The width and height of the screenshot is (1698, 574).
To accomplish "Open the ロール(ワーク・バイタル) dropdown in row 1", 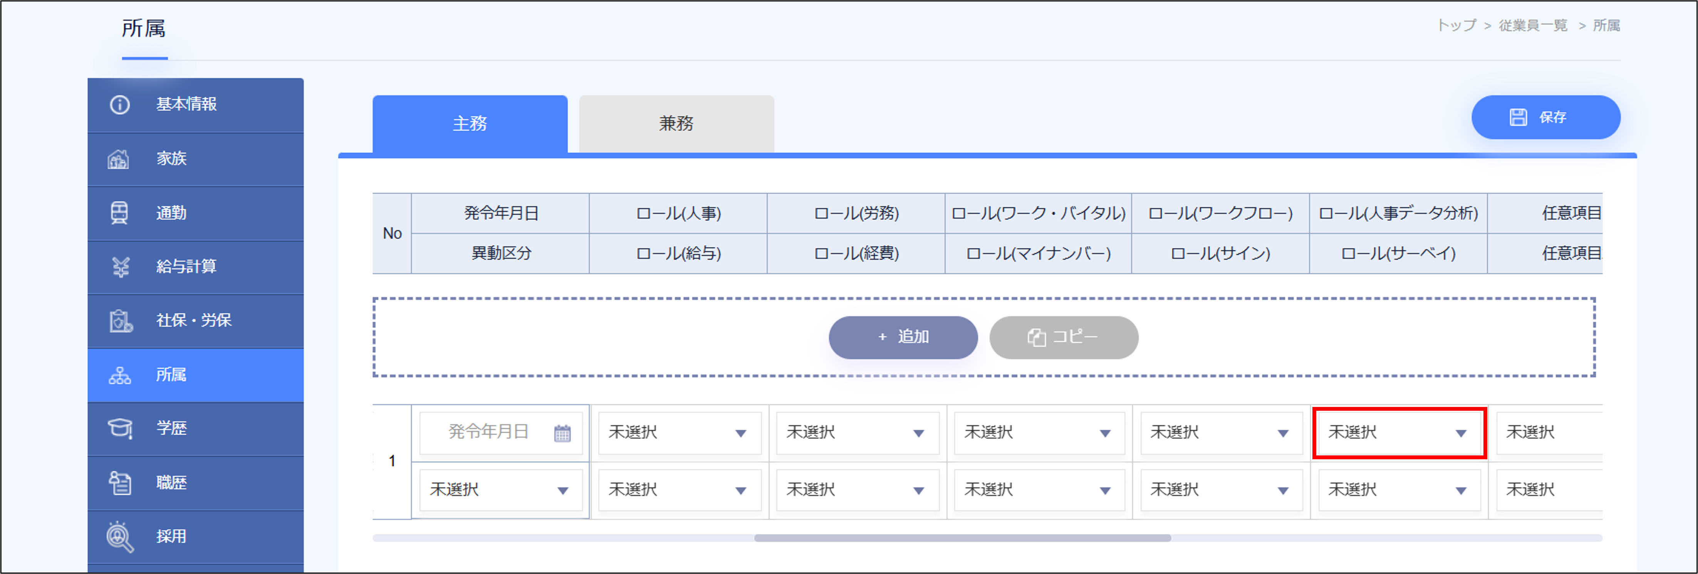I will 1040,433.
